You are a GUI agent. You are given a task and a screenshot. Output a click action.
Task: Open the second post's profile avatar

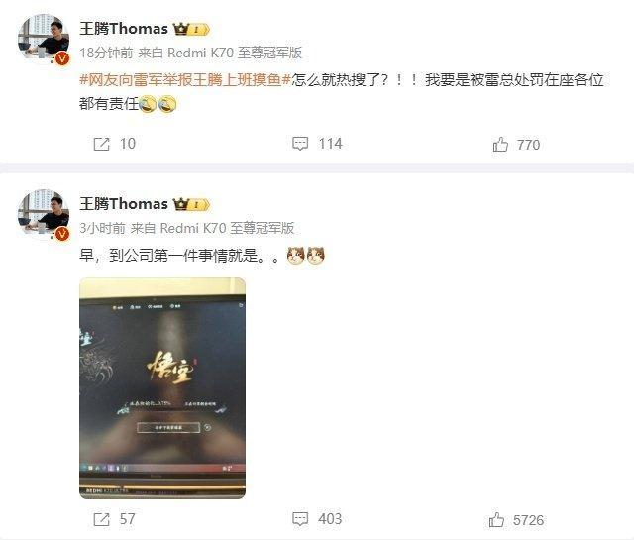click(x=44, y=215)
